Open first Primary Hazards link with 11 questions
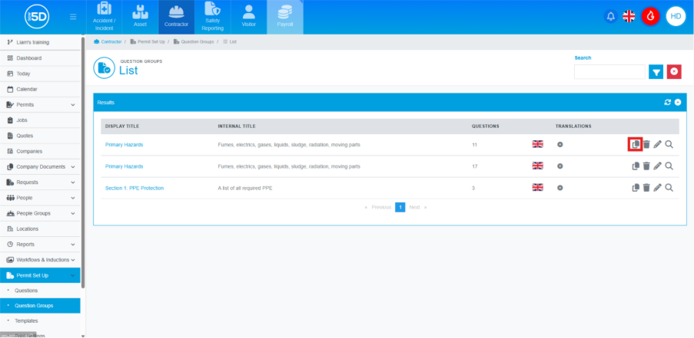Screen dimensions: 694x338 click(x=124, y=144)
